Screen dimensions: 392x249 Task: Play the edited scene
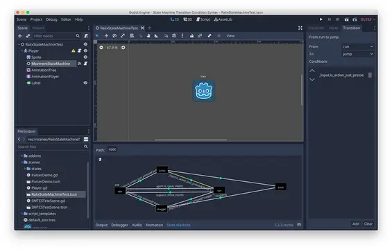tap(346, 19)
